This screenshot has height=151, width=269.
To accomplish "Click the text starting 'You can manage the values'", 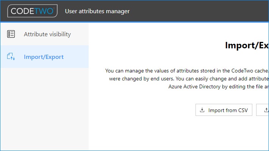I will (187, 71).
